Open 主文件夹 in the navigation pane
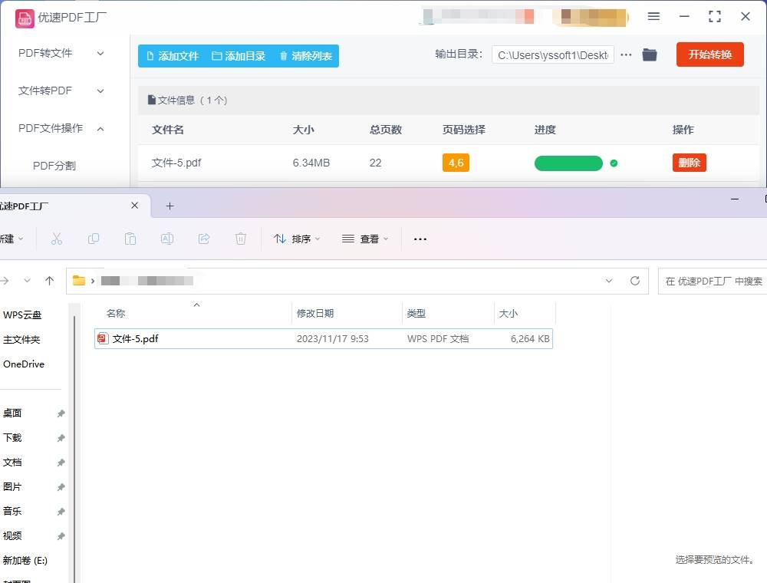767x583 pixels. 21,339
